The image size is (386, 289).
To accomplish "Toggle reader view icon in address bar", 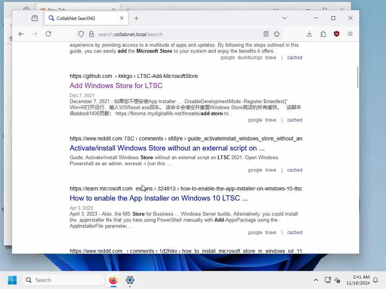I will (266, 34).
